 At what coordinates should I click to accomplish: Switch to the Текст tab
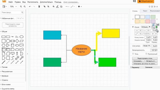[145, 11]
